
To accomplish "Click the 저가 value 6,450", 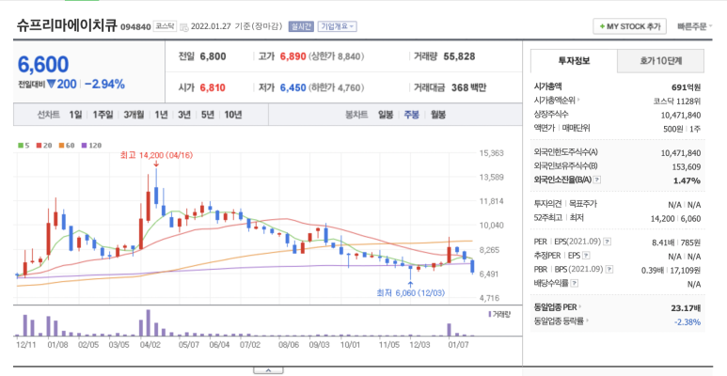I will coord(293,87).
